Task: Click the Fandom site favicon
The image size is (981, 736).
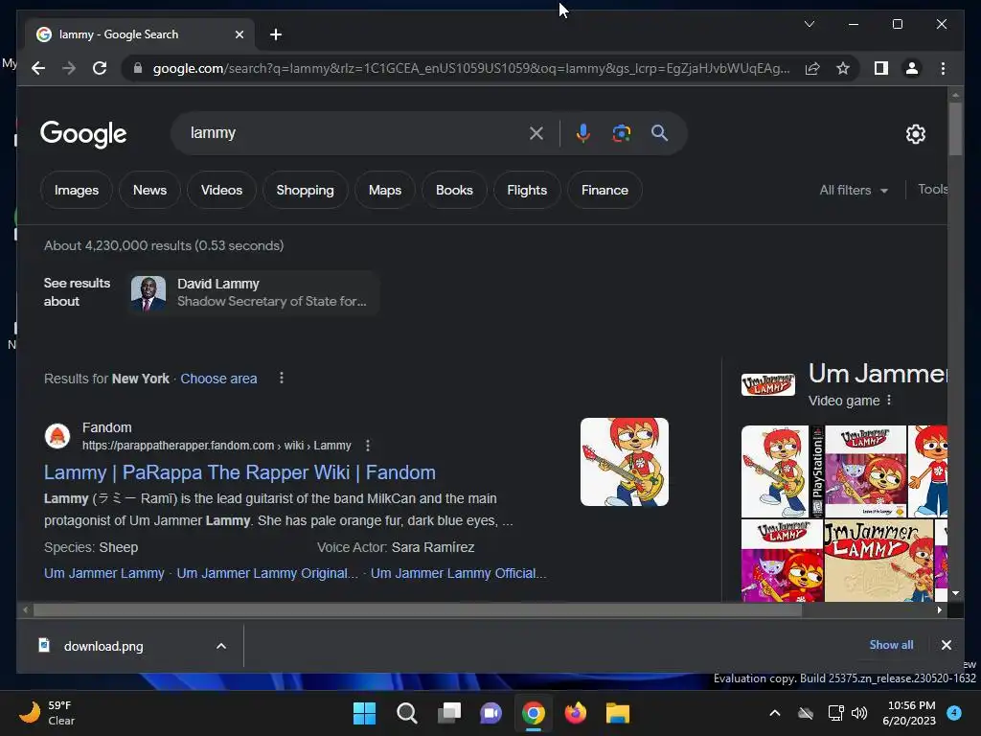Action: coord(57,436)
